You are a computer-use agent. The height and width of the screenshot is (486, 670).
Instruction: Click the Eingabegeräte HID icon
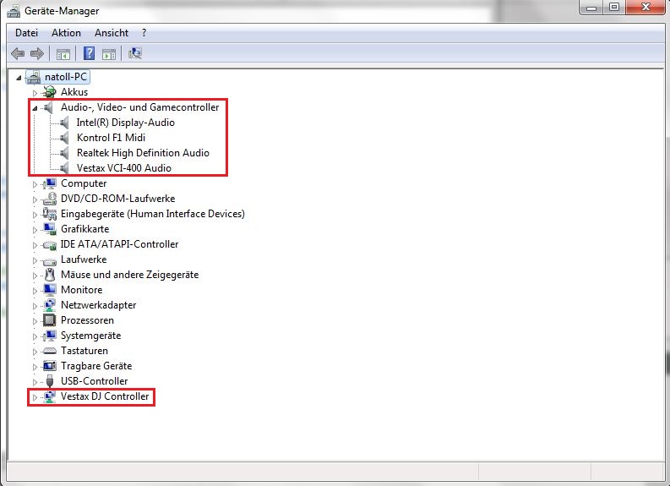(50, 214)
